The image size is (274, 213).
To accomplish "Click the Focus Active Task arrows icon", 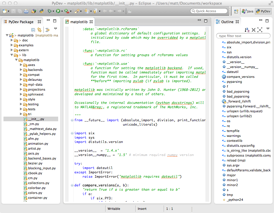I will pyautogui.click(x=47, y=30).
